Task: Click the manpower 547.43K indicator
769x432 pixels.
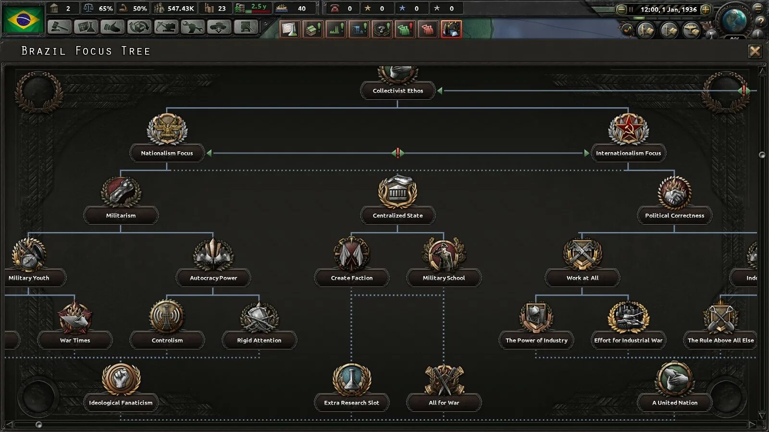Action: pyautogui.click(x=174, y=8)
